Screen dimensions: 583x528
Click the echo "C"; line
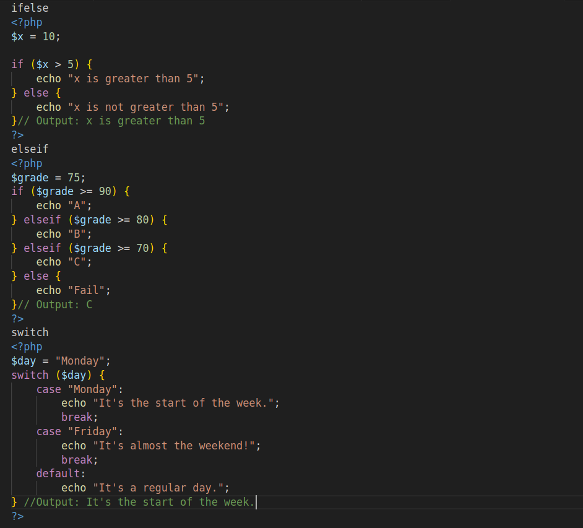tap(64, 262)
